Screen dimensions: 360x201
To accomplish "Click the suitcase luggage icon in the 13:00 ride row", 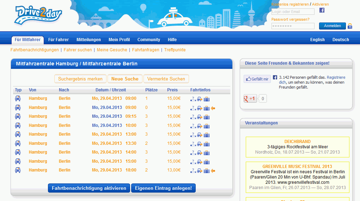I will [207, 135].
